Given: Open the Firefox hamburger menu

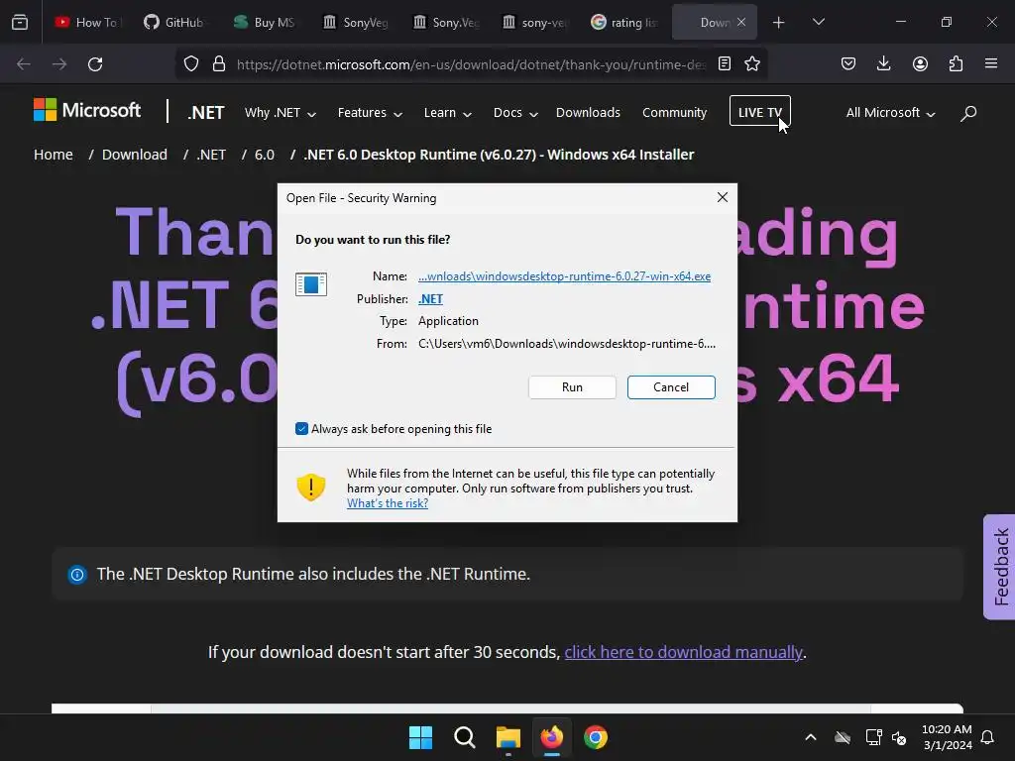Looking at the screenshot, I should [x=991, y=63].
